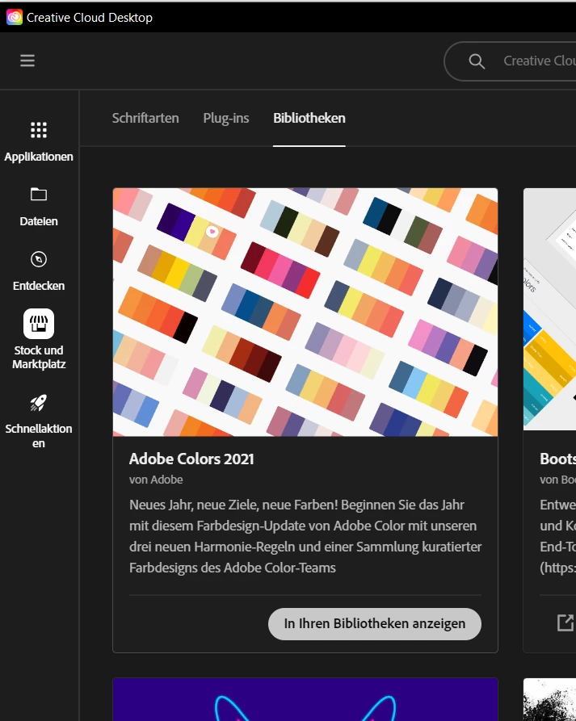Click In Ihren Bibliotheken anzeigen button

coord(375,623)
